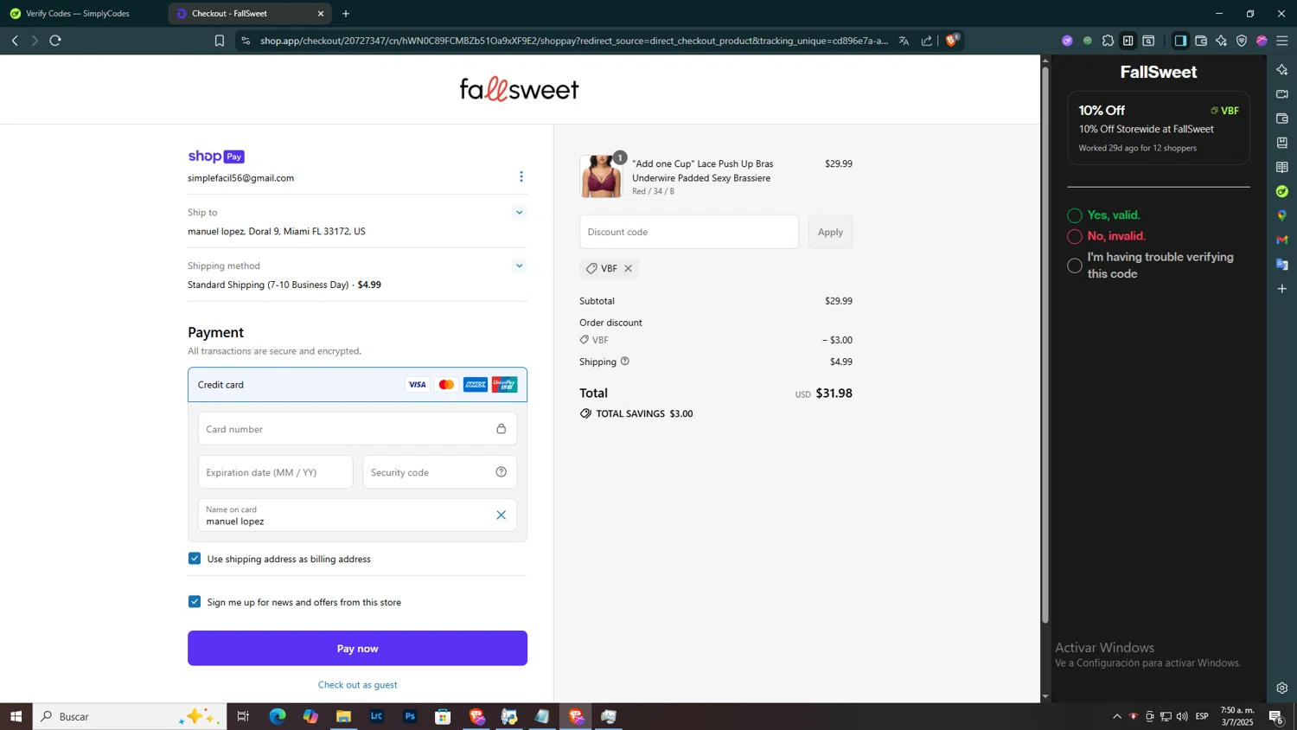Screen dimensions: 1297x730
Task: Open Brave VPN shield icon
Action: (1242, 41)
